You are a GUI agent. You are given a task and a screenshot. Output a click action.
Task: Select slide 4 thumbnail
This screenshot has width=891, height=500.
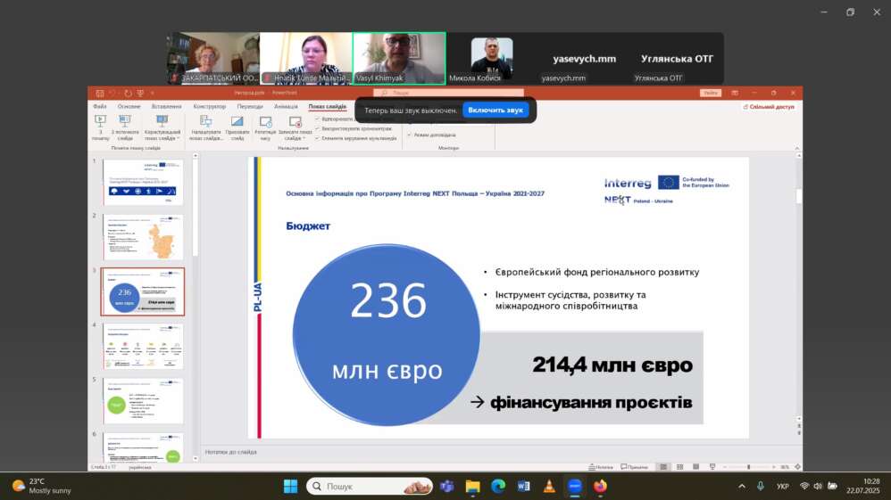[143, 346]
